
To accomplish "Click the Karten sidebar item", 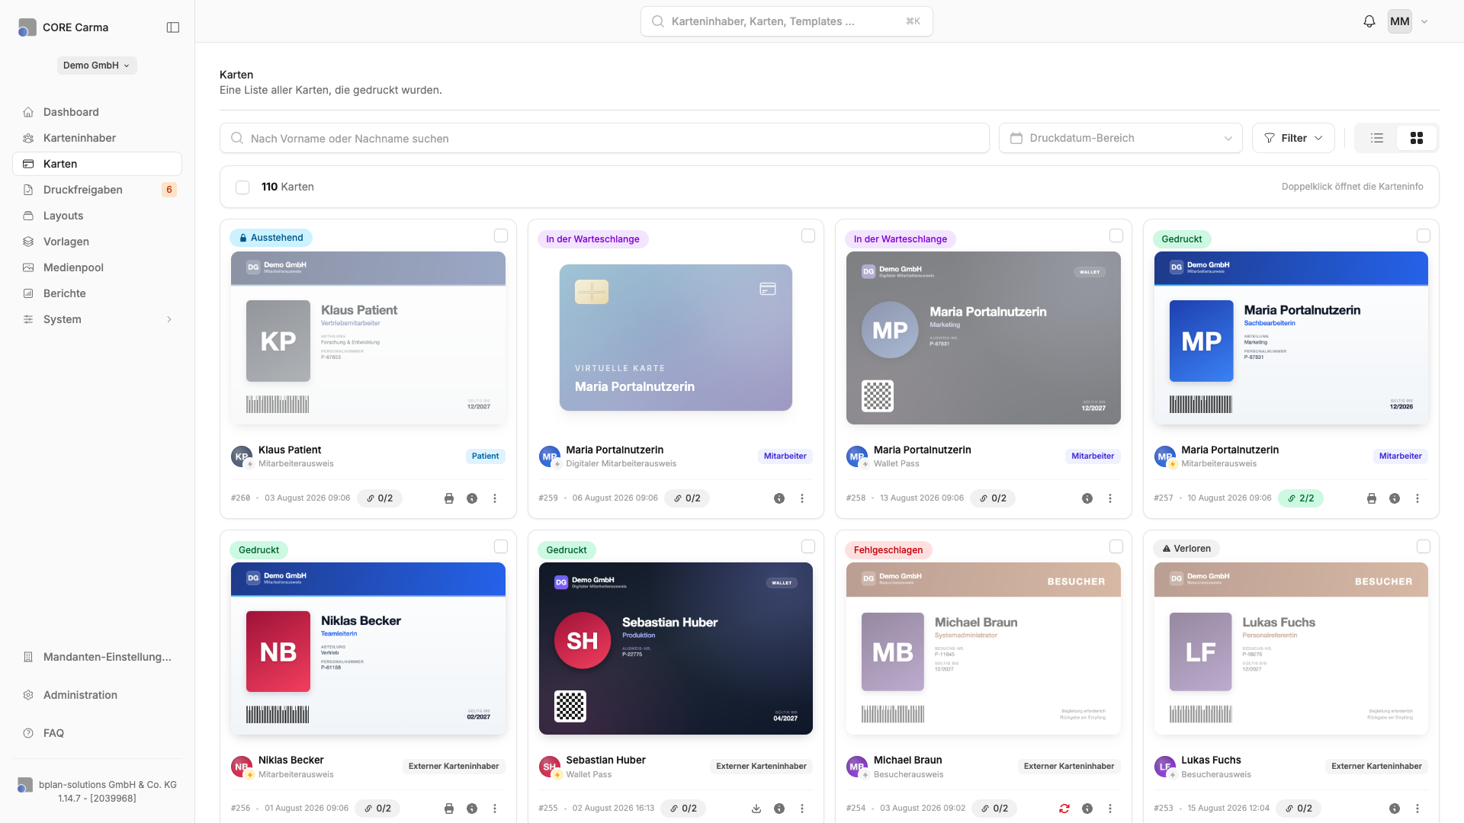I will [97, 164].
